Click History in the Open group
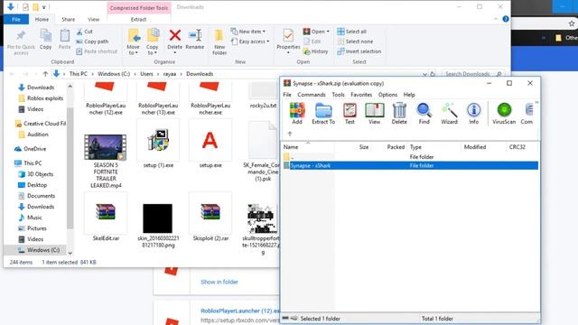 [x=315, y=51]
